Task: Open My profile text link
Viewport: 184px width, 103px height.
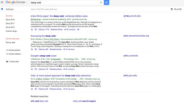Action: click(x=178, y=9)
